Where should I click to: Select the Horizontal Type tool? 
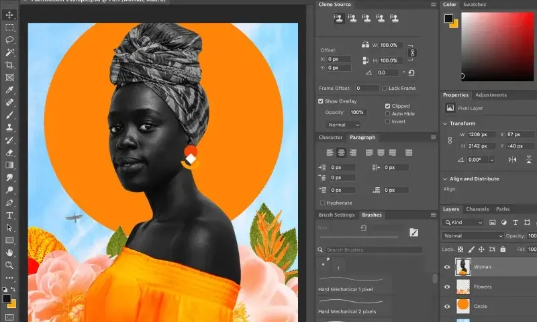(x=9, y=215)
